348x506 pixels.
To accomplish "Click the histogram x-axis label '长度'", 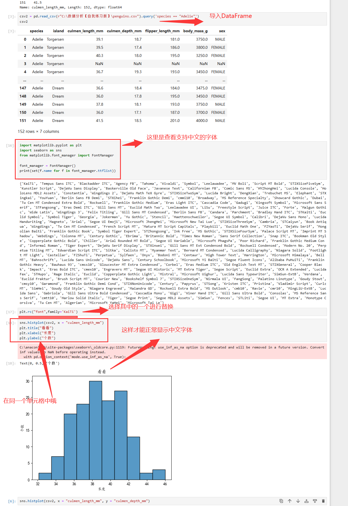I will [102, 489].
